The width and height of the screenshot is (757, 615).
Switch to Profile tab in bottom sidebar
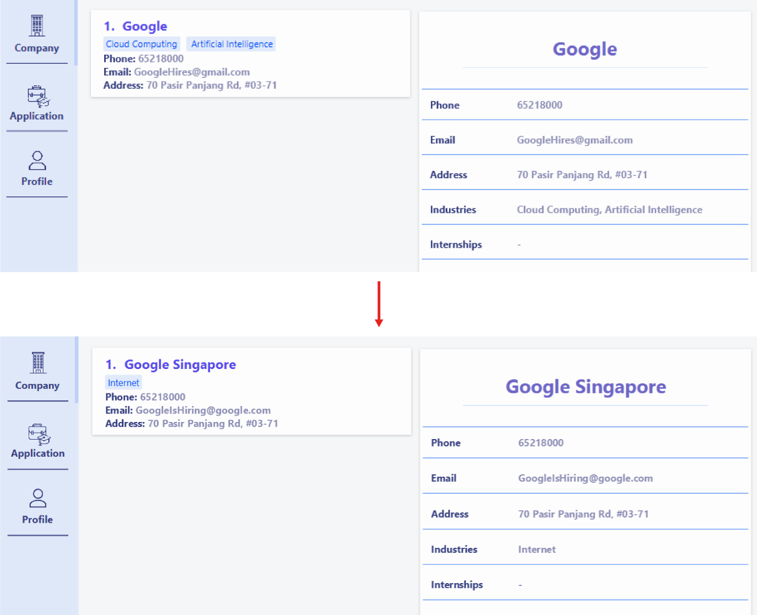pos(38,520)
